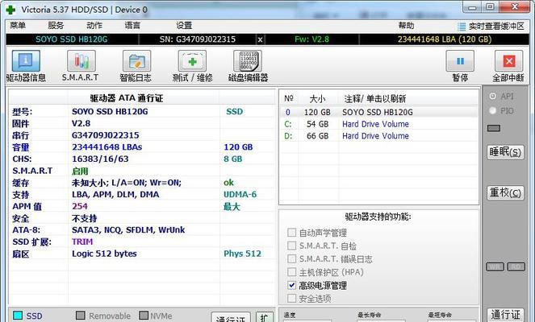Click the x button next to serial number
The image size is (535, 322).
[260, 39]
